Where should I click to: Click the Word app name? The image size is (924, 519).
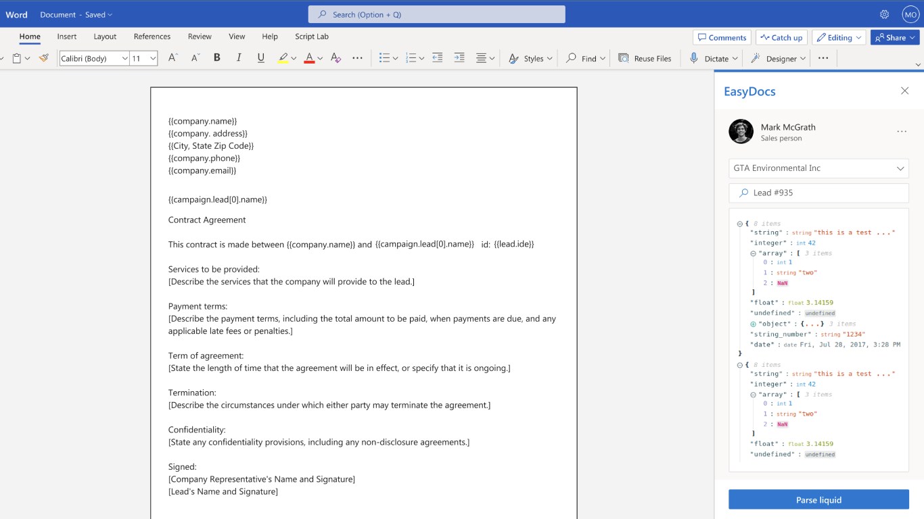pyautogui.click(x=17, y=14)
